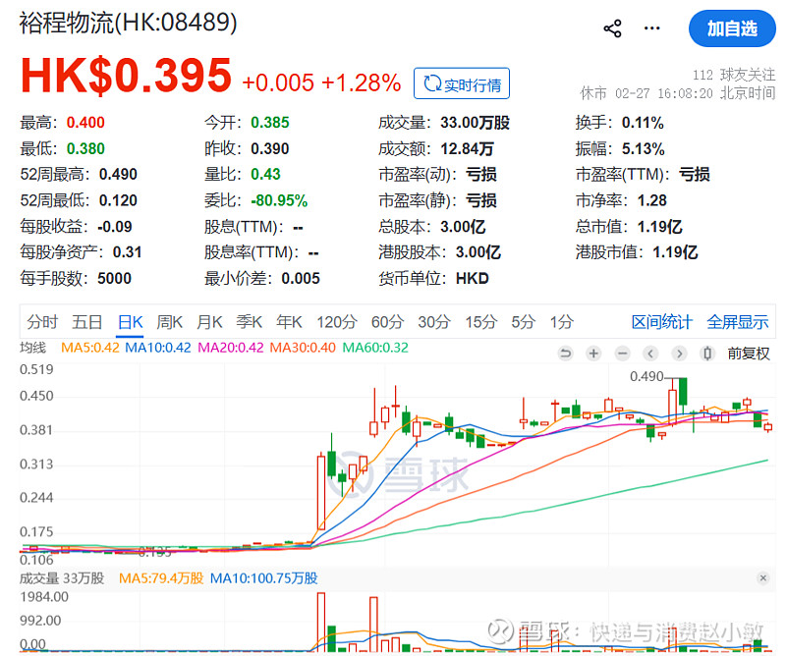Click the 货币单位 value HKD

pos(473,278)
